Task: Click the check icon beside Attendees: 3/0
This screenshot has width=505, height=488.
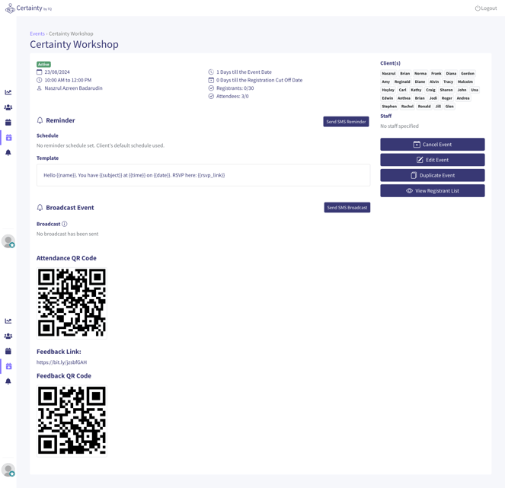Action: point(211,96)
